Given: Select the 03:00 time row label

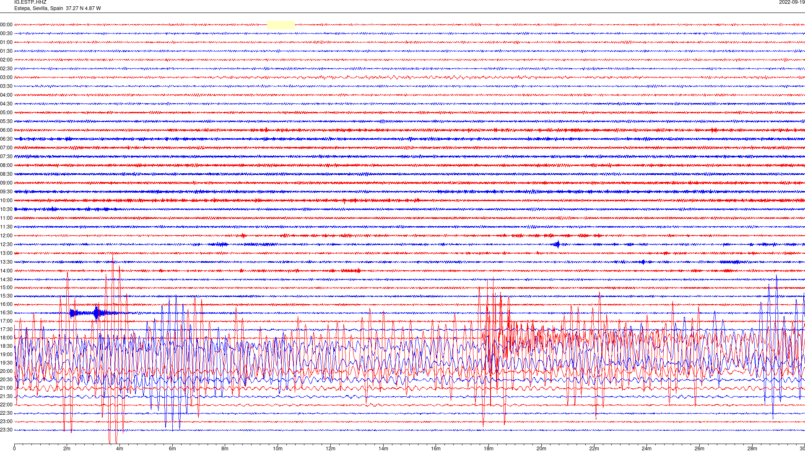Looking at the screenshot, I should [x=6, y=77].
